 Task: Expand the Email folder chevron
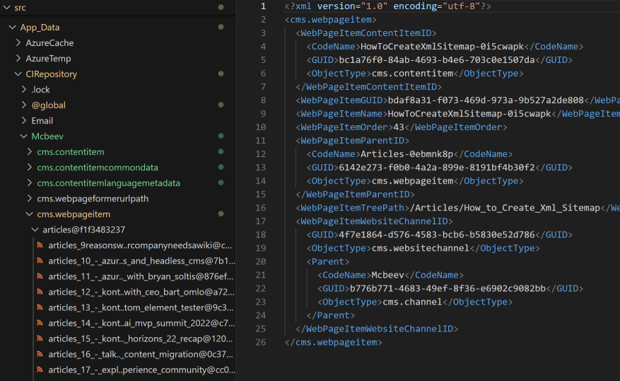pos(24,121)
